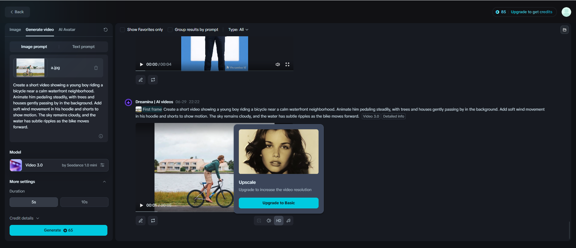Click the results panel vertical scrollbar
Viewport: 576px width, 248px height.
[569, 230]
